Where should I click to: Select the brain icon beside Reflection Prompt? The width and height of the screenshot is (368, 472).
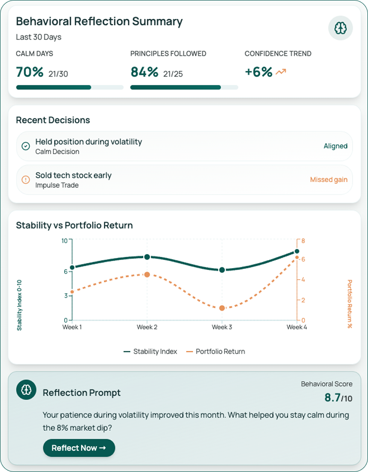pos(25,390)
